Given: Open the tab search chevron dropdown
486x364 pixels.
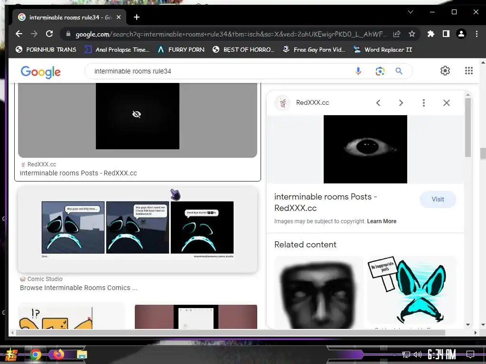Looking at the screenshot, I should click(411, 12).
